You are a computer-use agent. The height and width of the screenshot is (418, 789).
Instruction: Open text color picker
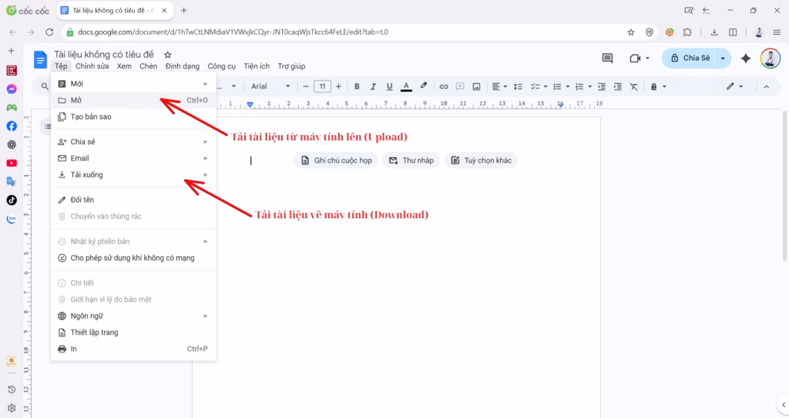406,86
